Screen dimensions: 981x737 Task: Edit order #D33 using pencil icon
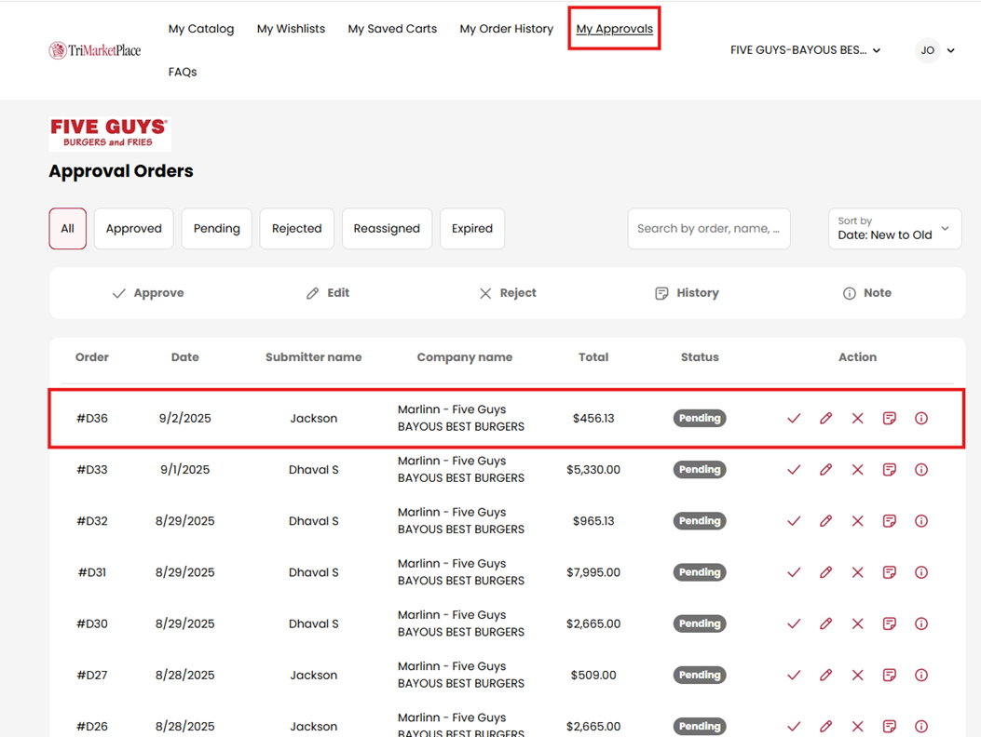[x=825, y=470]
